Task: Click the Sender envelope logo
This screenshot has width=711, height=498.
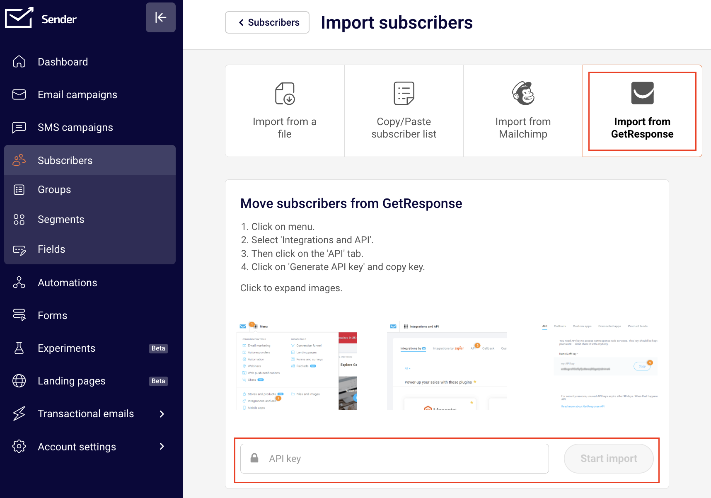Action: click(19, 18)
